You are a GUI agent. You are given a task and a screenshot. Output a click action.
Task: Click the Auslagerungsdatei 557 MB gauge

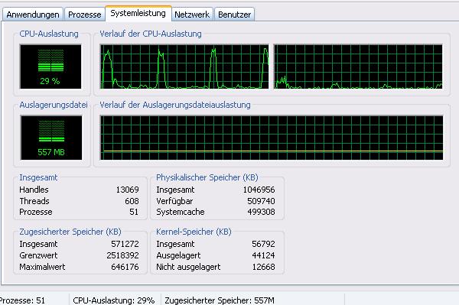[51, 138]
